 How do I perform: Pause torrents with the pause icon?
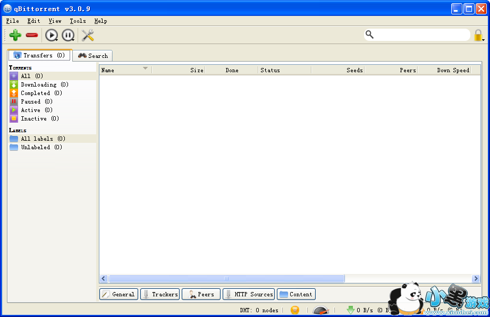(68, 35)
